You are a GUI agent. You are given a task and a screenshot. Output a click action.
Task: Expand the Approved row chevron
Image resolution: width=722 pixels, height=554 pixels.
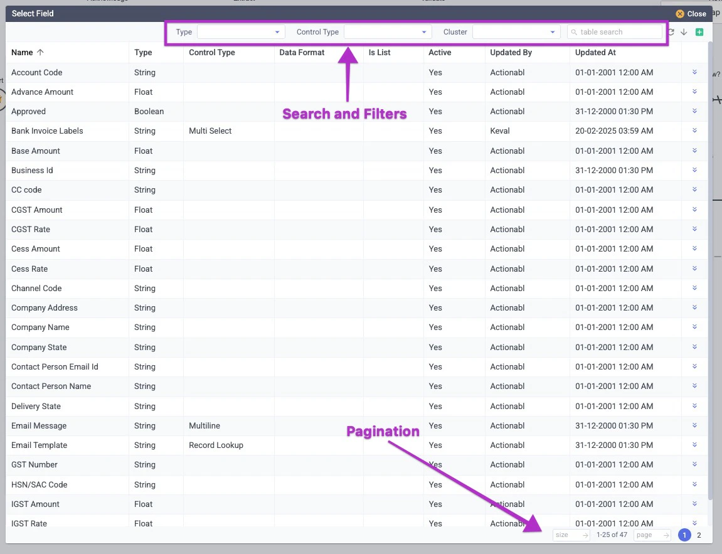694,110
